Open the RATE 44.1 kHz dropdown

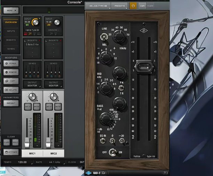[50, 162]
